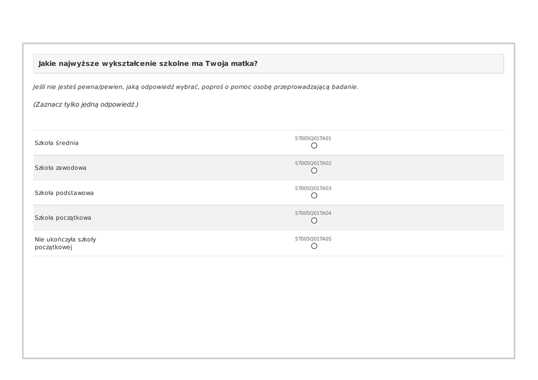Image resolution: width=538 pixels, height=380 pixels.
Task: Click the ST005Q01TA03 code label
Action: 313,188
